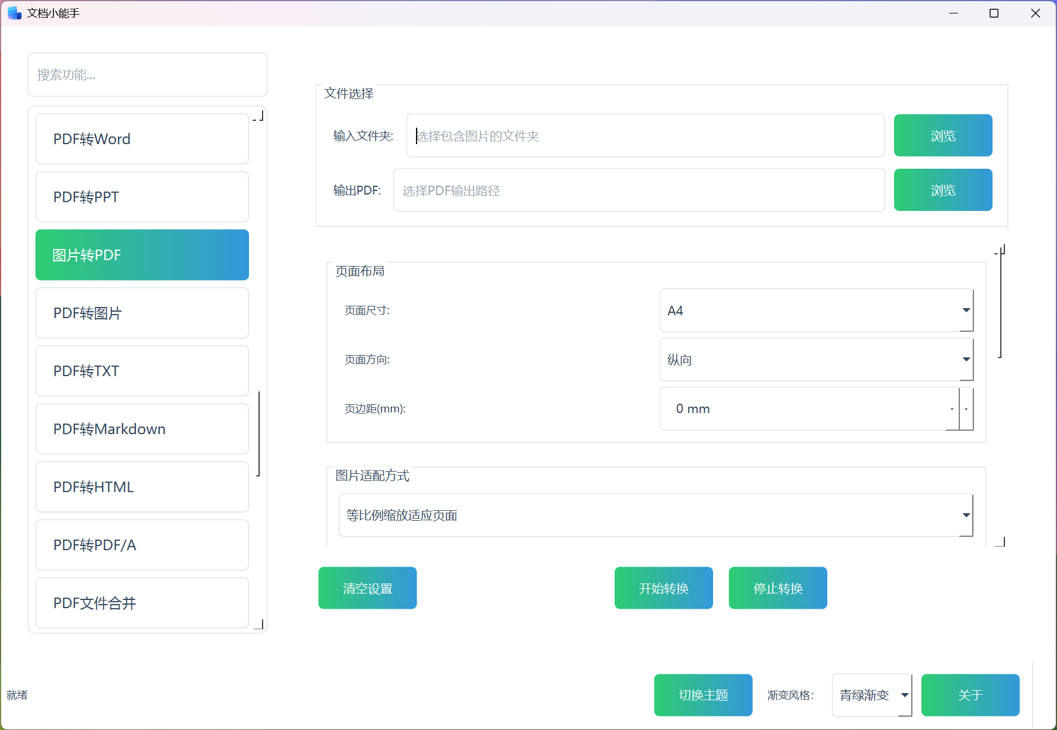Viewport: 1057px width, 730px height.
Task: Choose PDF转Markdown from the list
Action: tap(142, 429)
